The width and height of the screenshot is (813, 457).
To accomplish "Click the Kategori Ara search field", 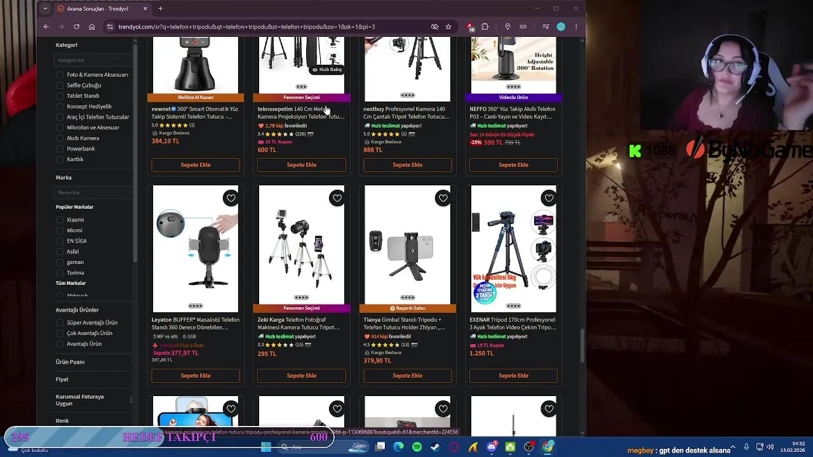I will (x=93, y=60).
